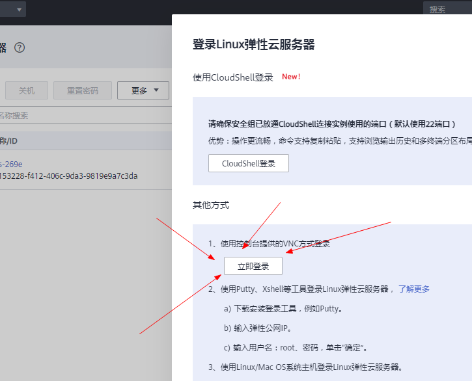
Task: Click the VNC方式登录 instruction text
Action: coord(269,244)
